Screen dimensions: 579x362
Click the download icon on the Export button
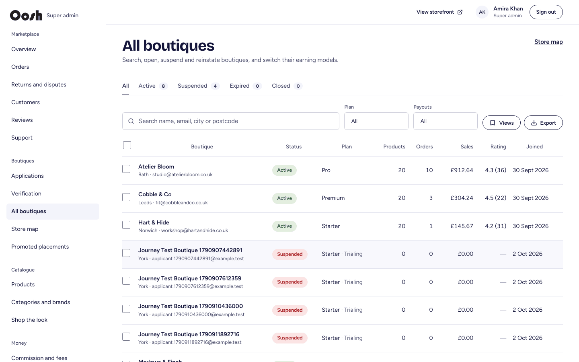pyautogui.click(x=534, y=123)
